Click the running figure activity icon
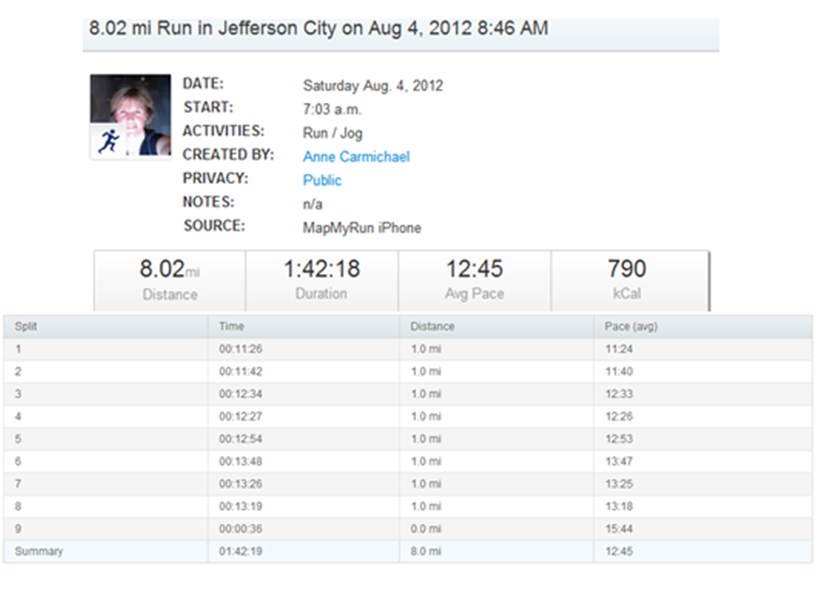Image resolution: width=824 pixels, height=594 pixels. point(108,142)
